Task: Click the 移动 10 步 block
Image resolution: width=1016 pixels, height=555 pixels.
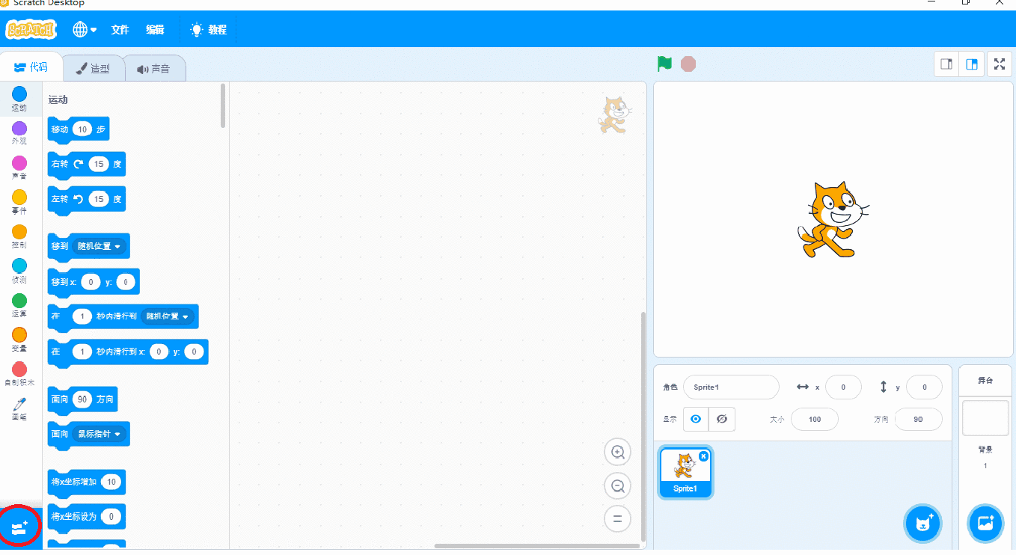Action: 78,129
